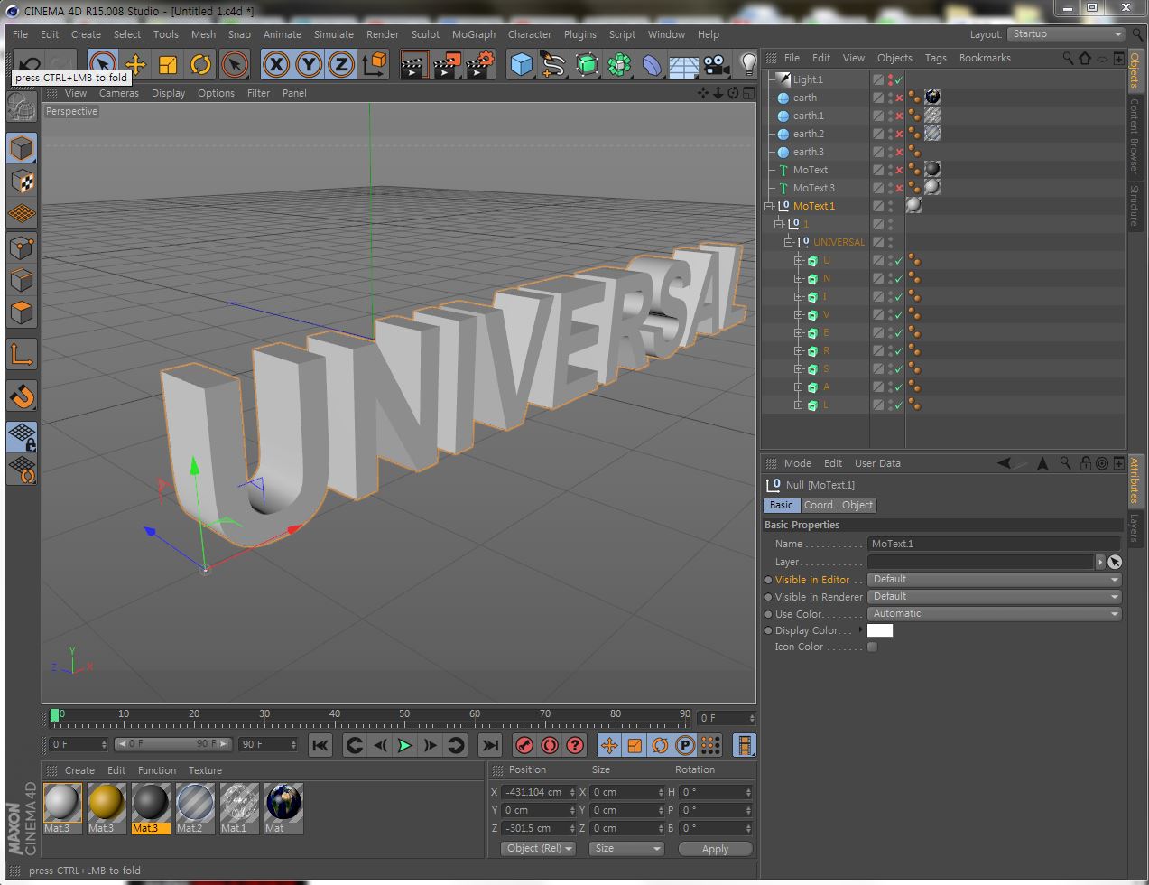Expand the letter U object
Viewport: 1149px width, 885px height.
point(798,260)
